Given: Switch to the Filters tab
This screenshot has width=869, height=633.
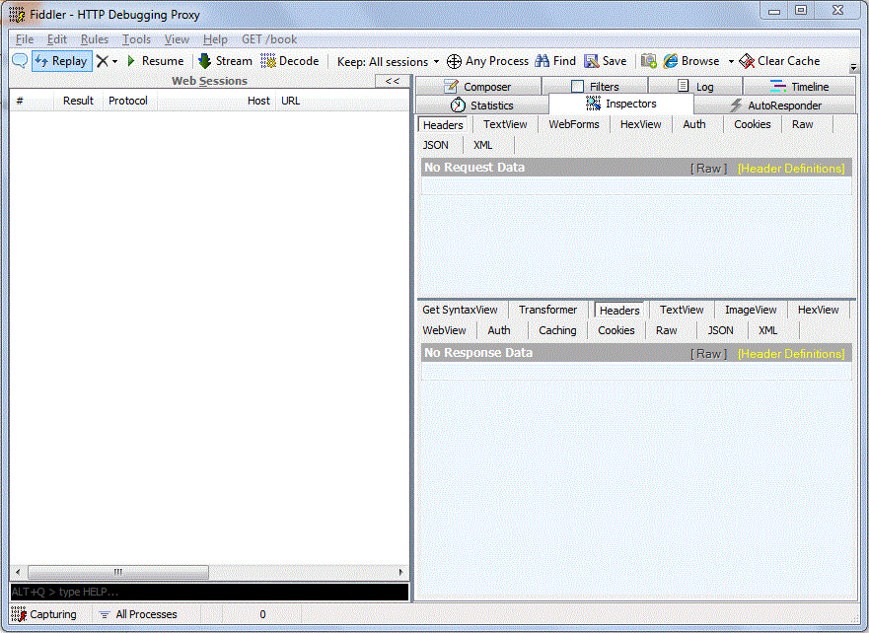Looking at the screenshot, I should [x=595, y=87].
